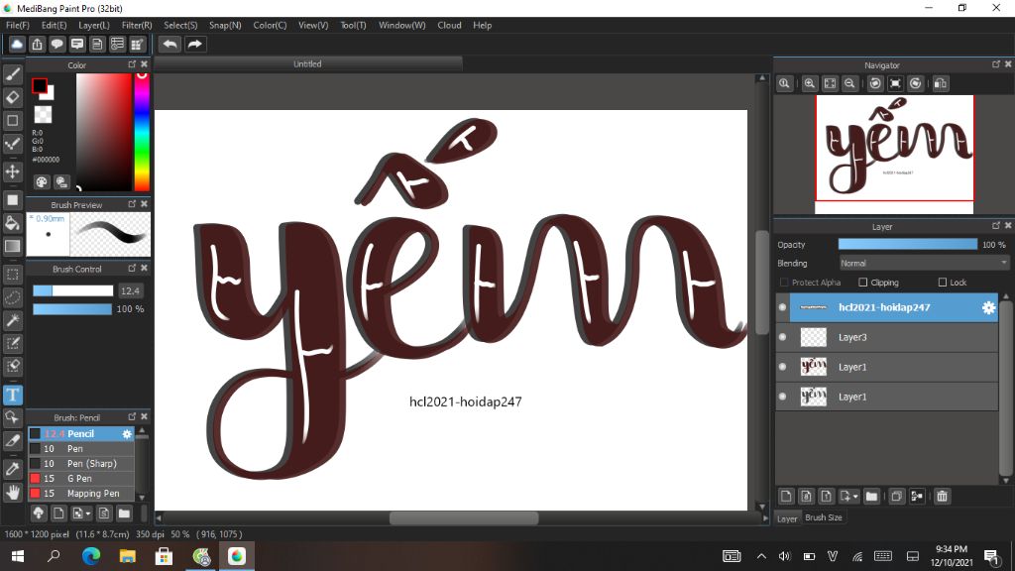The height and width of the screenshot is (571, 1015).
Task: Select the Brush tool
Action: pyautogui.click(x=12, y=74)
